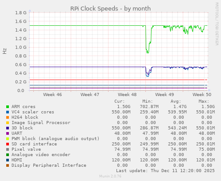Click the orange H264 block legend swatch
Screen dimensions: 221x181
coord(8,117)
